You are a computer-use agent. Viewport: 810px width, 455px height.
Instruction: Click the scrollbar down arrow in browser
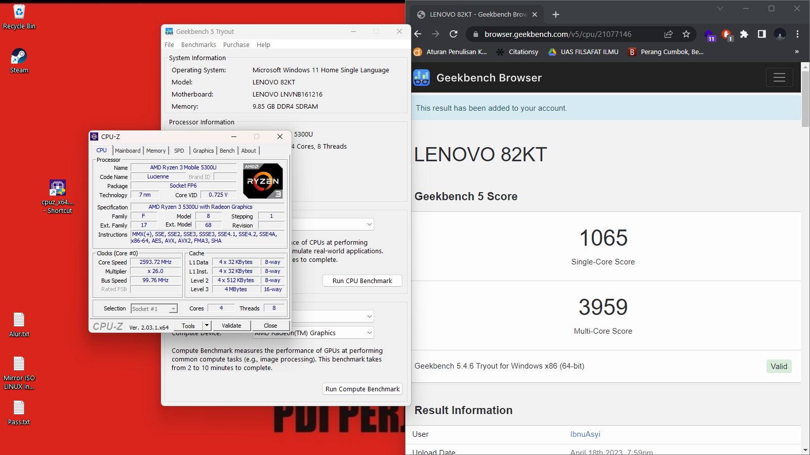(x=805, y=450)
